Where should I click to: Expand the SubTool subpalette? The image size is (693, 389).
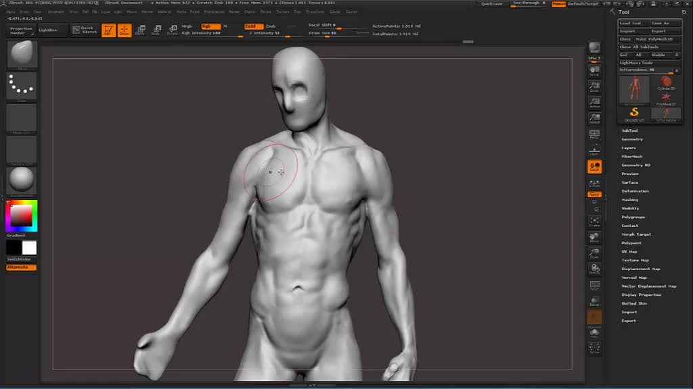tap(630, 130)
